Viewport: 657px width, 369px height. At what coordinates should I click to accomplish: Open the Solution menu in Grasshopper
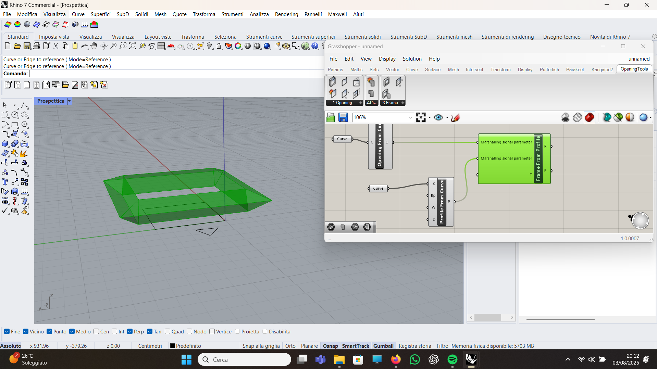tap(412, 59)
